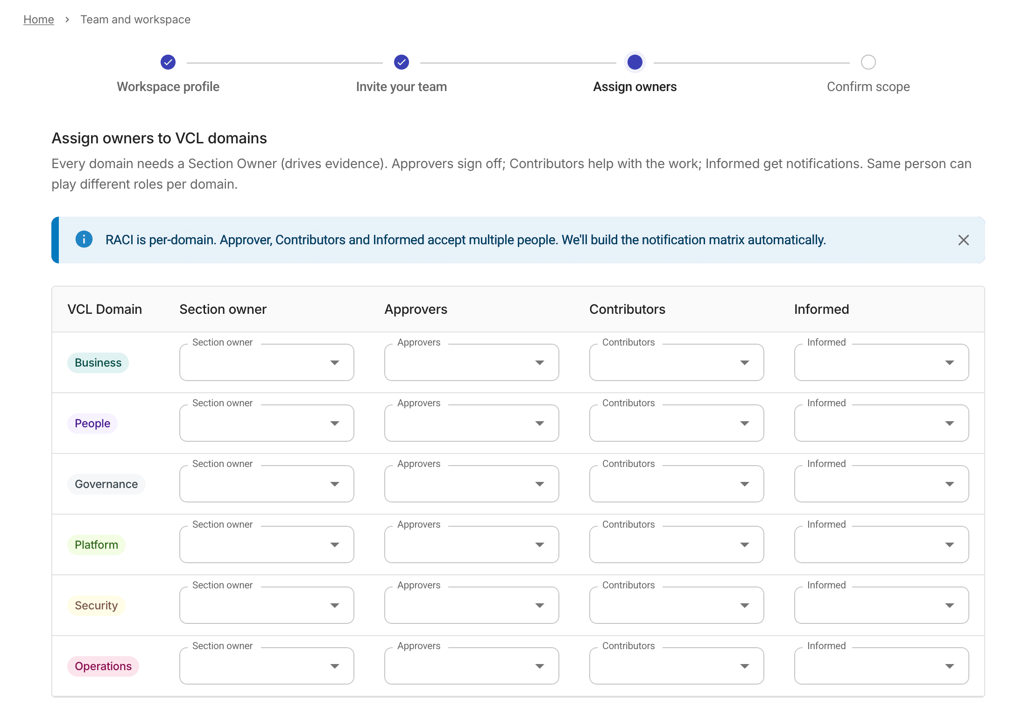Click the Contributors column header
Image resolution: width=1016 pixels, height=707 pixels.
coord(628,309)
